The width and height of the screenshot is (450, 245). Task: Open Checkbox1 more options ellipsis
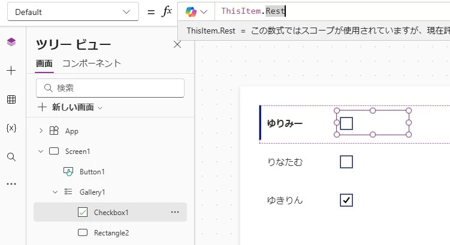point(175,212)
